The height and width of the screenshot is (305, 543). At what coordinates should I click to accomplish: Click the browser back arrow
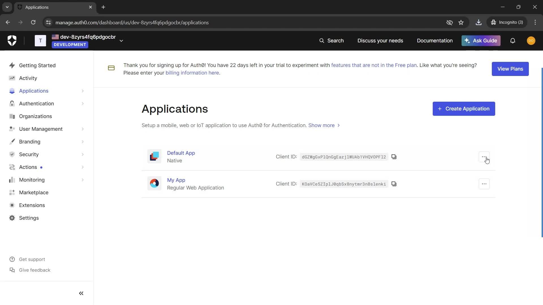[8, 22]
